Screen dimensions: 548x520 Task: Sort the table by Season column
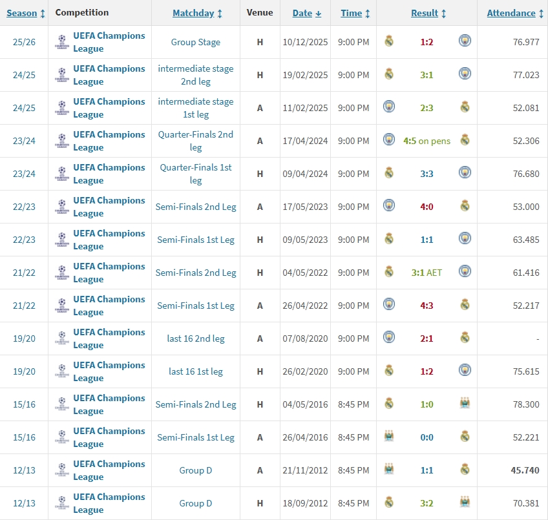22,13
